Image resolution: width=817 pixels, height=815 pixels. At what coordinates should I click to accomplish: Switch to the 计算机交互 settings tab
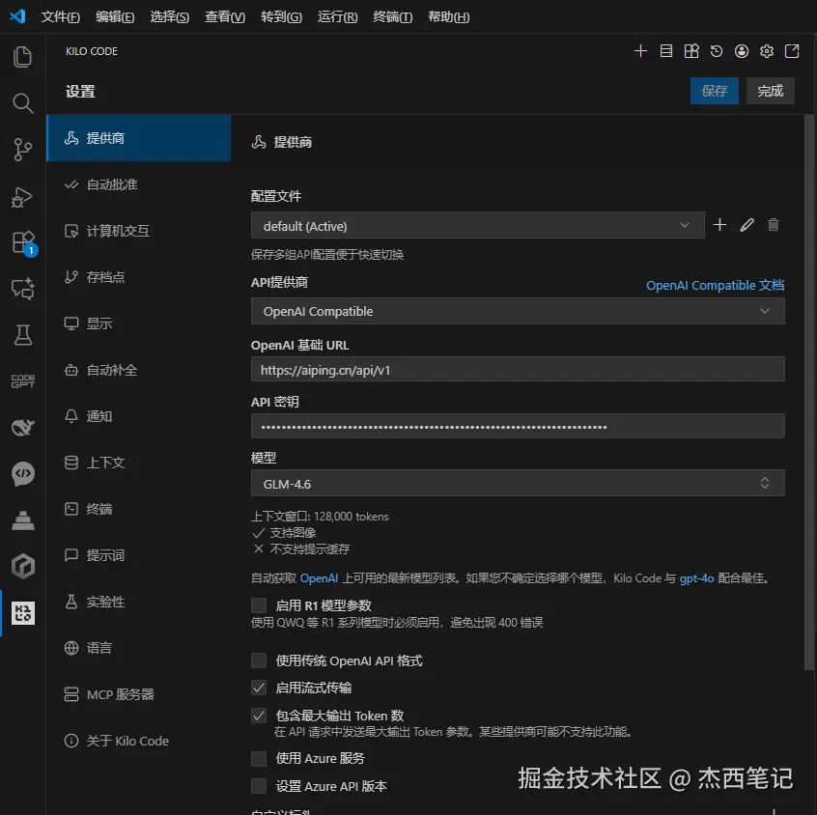pos(139,231)
